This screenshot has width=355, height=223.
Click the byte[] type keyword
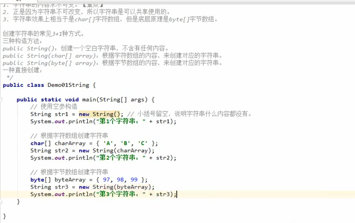pyautogui.click(x=41, y=180)
